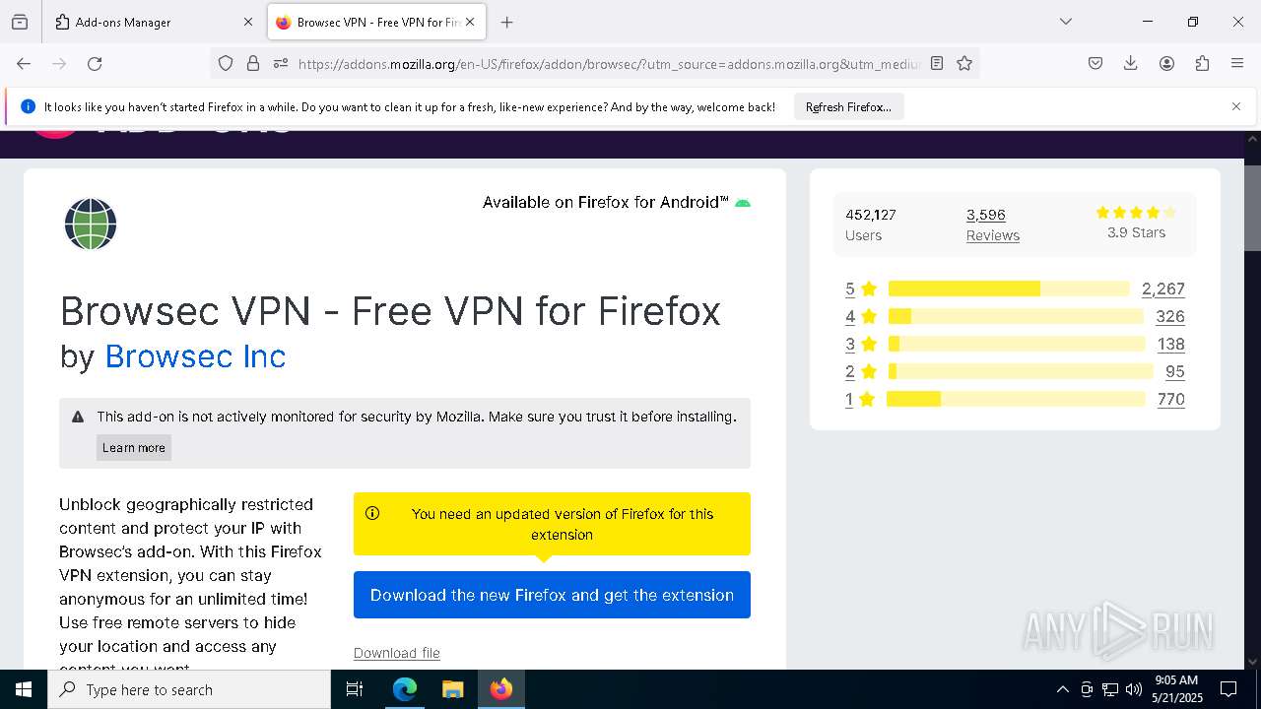Screen dimensions: 1261x709
Task: Switch to the Add-ons Manager tab
Action: (x=154, y=22)
